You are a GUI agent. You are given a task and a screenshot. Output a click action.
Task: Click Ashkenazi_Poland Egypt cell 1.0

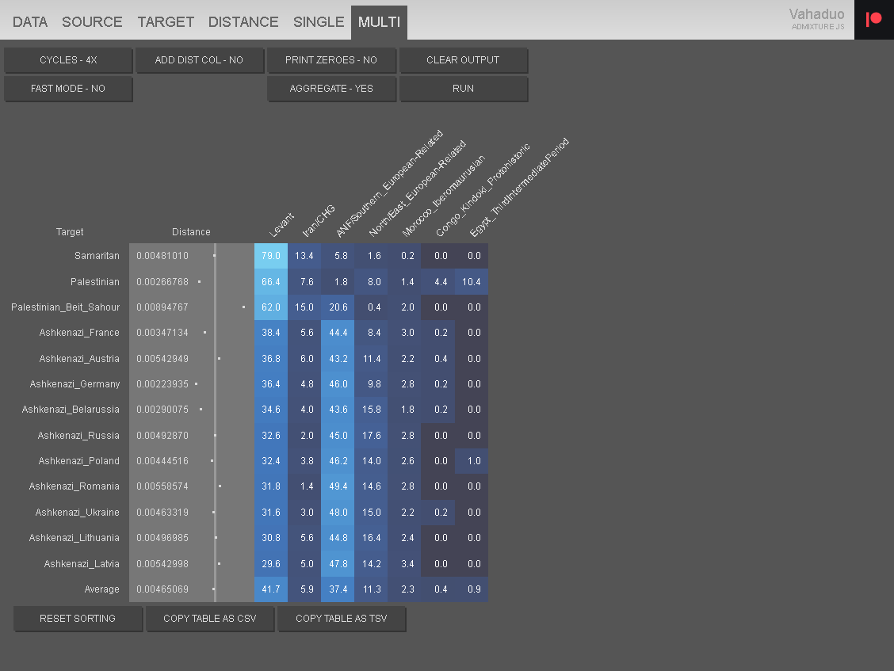point(472,461)
